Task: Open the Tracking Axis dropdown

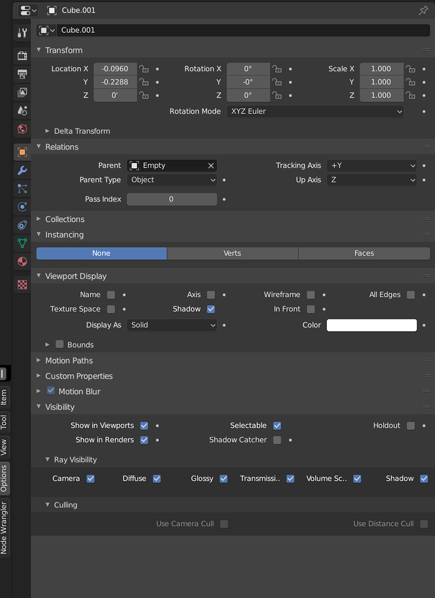Action: click(372, 166)
